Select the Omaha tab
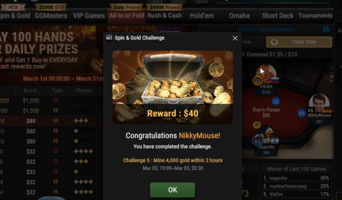This screenshot has width=342, height=200. pyautogui.click(x=239, y=16)
